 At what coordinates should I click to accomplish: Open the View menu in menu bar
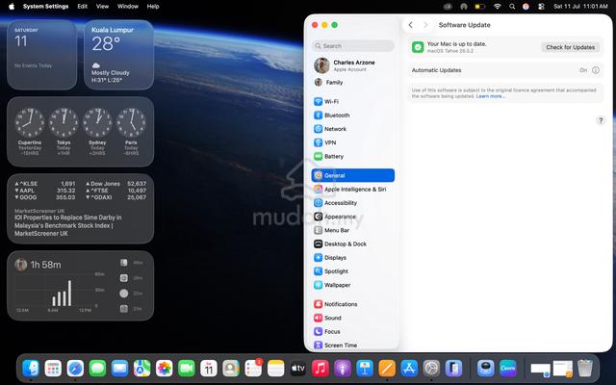[x=102, y=7]
